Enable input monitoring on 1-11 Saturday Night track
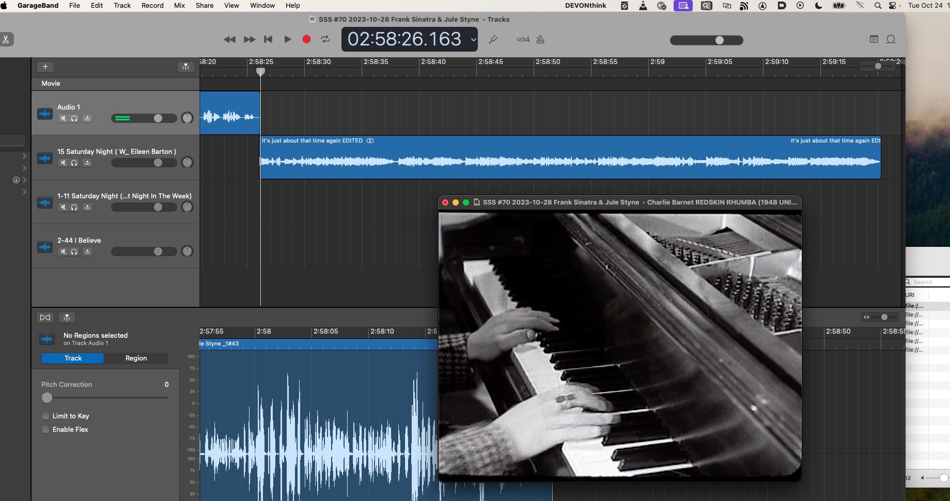Image resolution: width=950 pixels, height=501 pixels. 87,207
